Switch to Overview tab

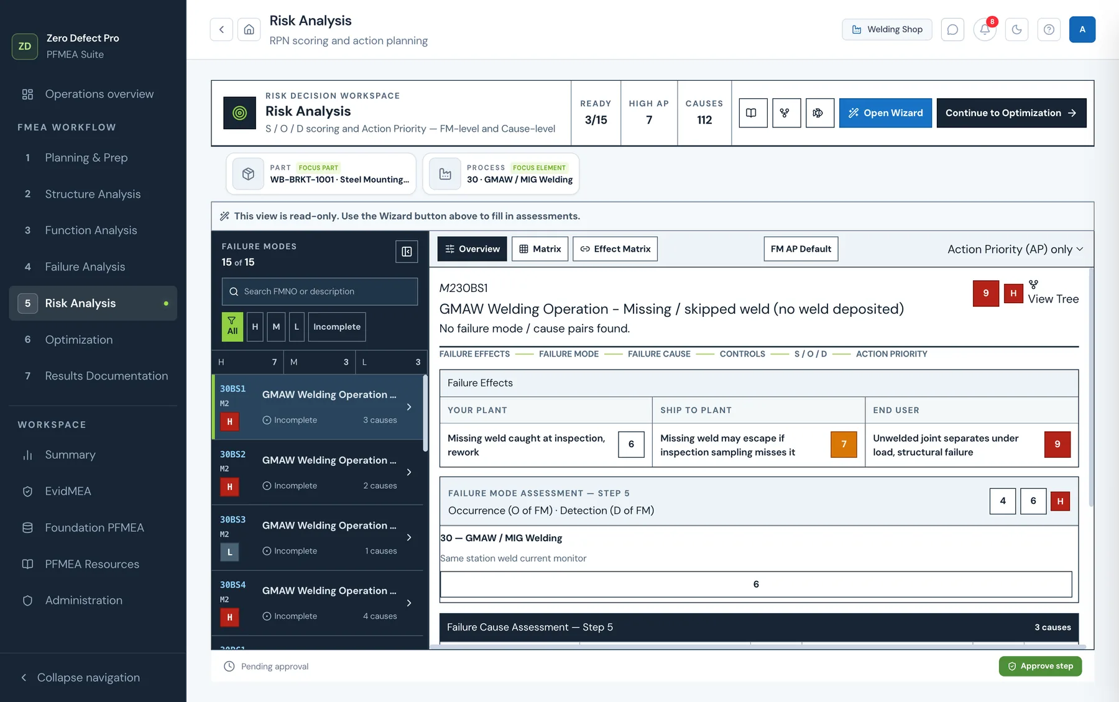472,249
